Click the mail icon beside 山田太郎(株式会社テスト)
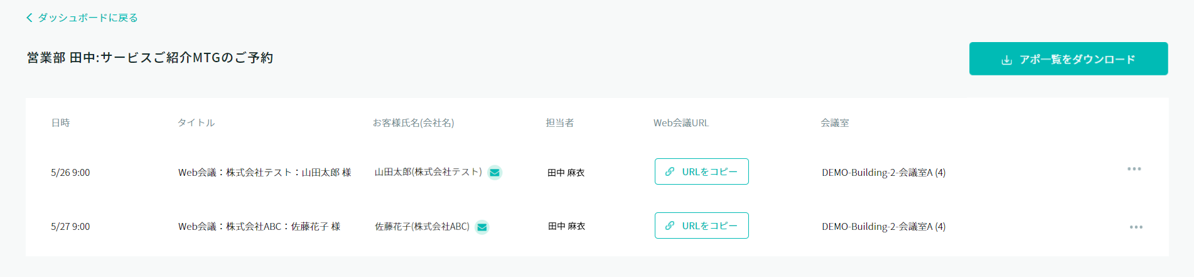Viewport: 1194px width, 277px height. (495, 172)
